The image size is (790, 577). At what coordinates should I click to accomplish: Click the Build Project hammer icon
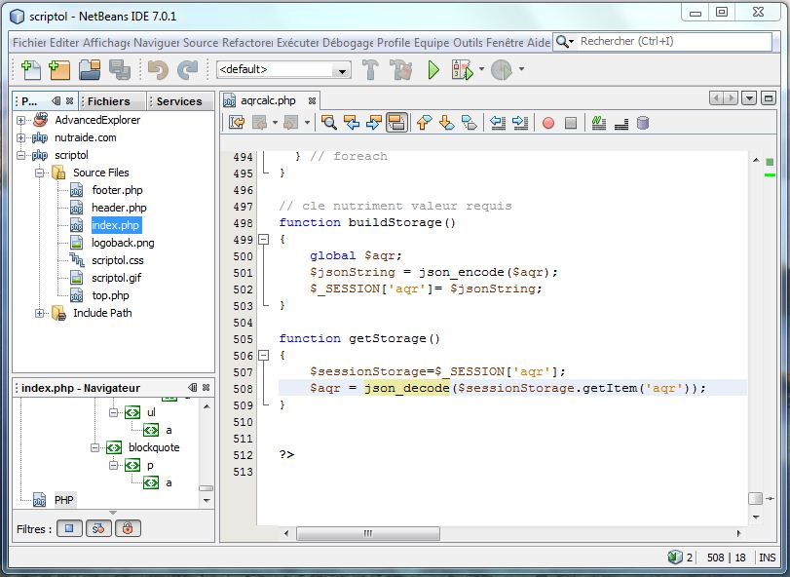(371, 70)
